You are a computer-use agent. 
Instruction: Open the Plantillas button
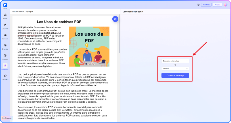click(x=206, y=5)
